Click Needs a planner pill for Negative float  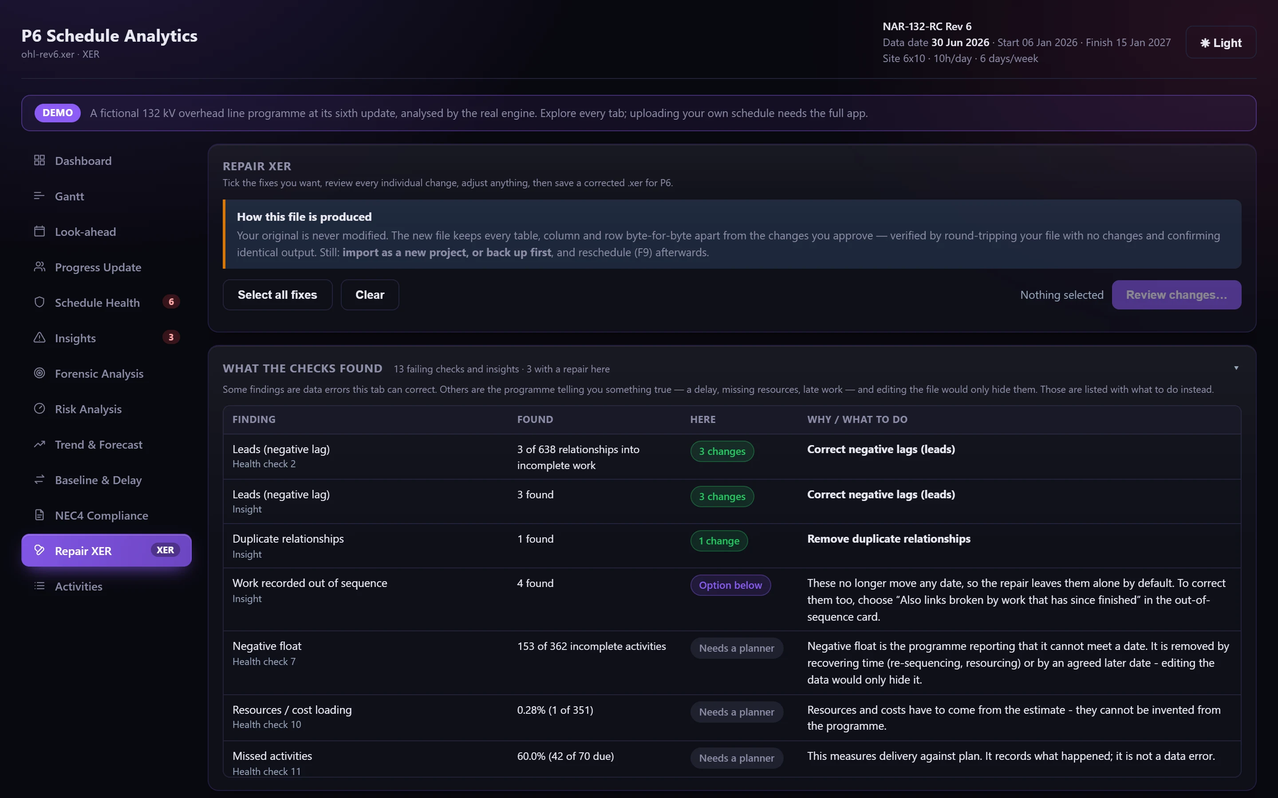pos(736,648)
